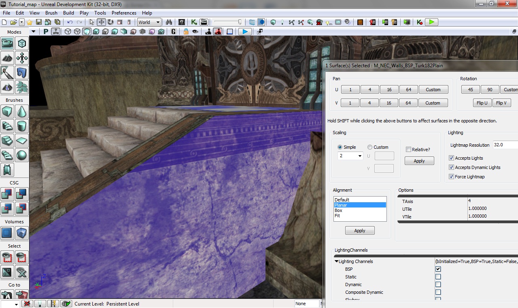Viewport: 518px width, 308px height.
Task: Click the Sphere brush builder icon
Action: pos(22,155)
